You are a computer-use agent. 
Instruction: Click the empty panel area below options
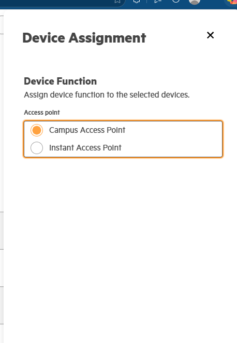click(120, 241)
